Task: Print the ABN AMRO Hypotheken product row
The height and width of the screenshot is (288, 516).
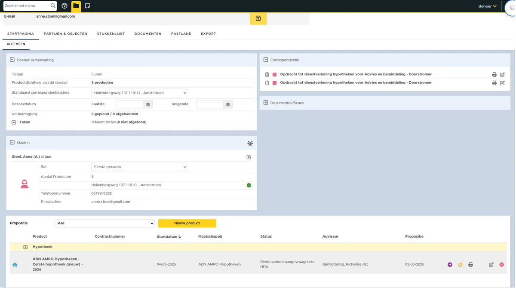Action: coord(470,264)
